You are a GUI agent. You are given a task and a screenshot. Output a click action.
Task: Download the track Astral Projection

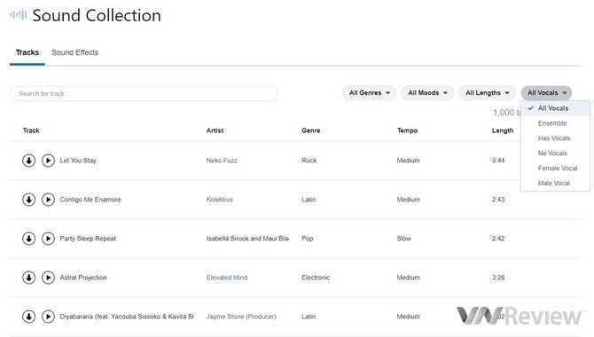click(28, 278)
